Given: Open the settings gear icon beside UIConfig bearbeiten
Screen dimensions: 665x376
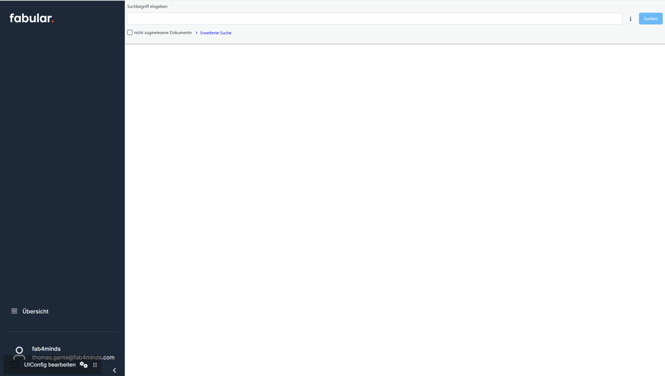Looking at the screenshot, I should pyautogui.click(x=83, y=364).
